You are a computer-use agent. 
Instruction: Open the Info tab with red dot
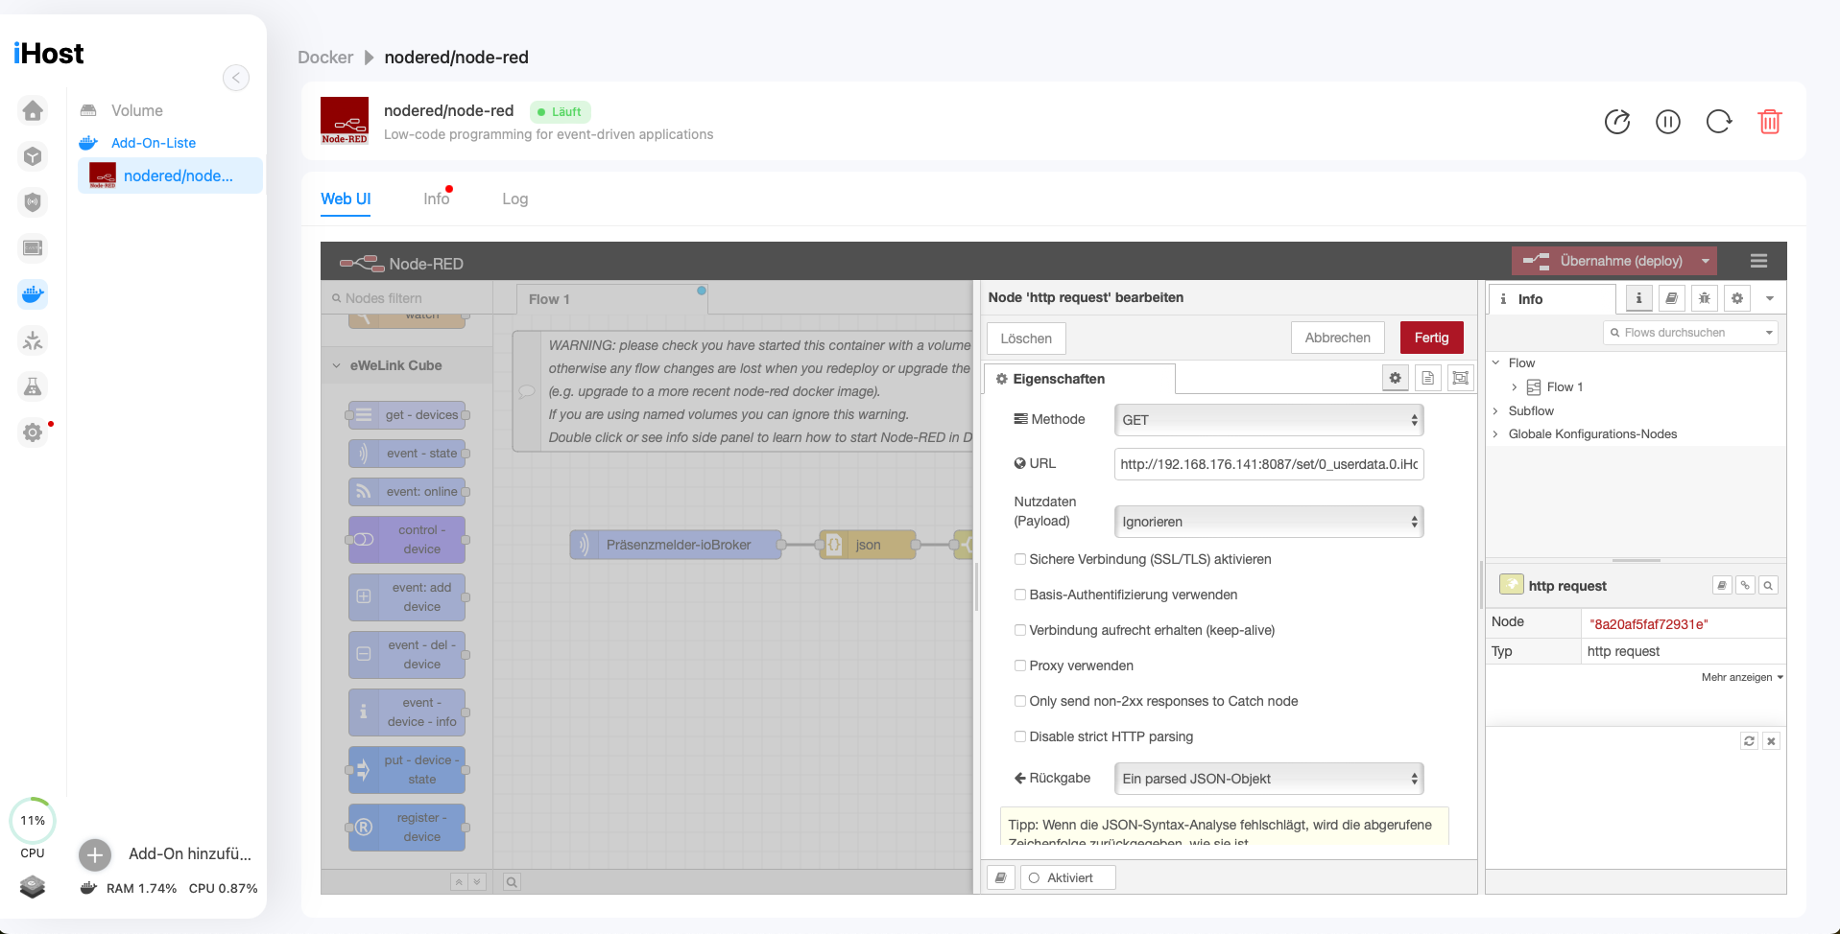coord(436,198)
